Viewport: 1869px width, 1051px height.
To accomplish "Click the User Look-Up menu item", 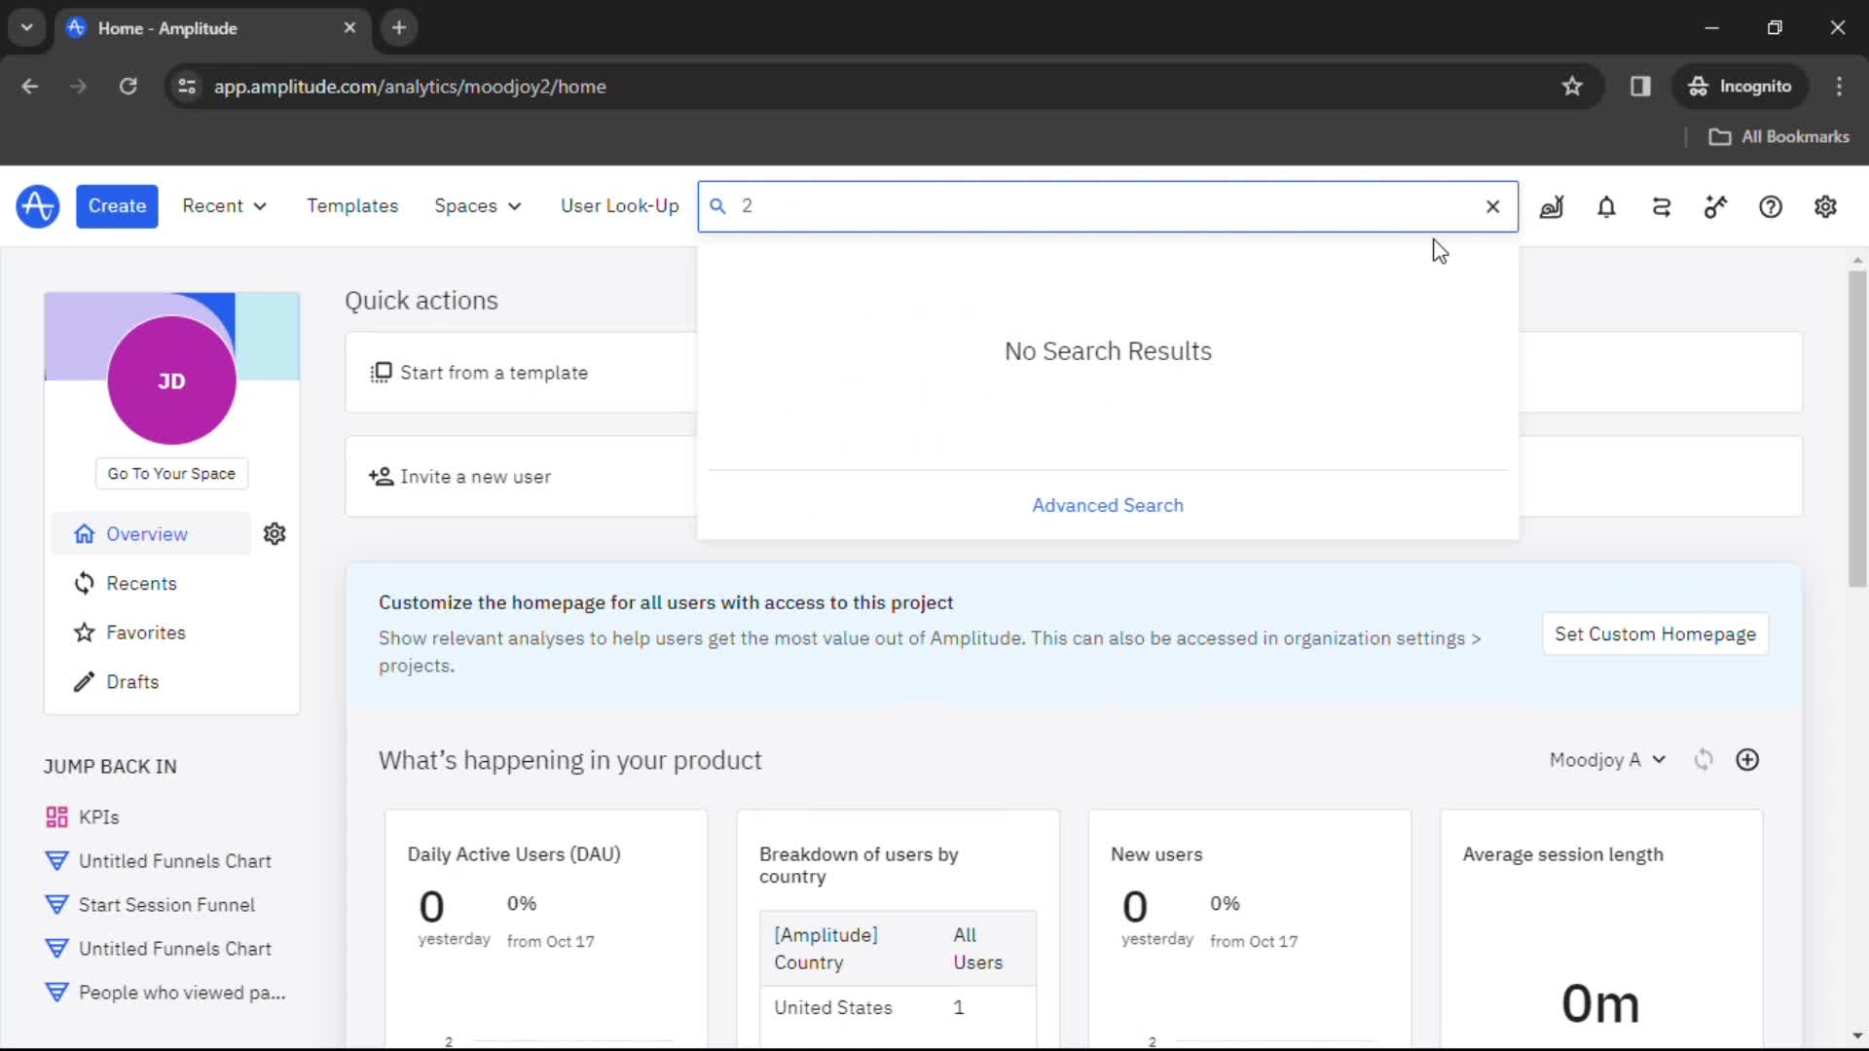I will (619, 205).
